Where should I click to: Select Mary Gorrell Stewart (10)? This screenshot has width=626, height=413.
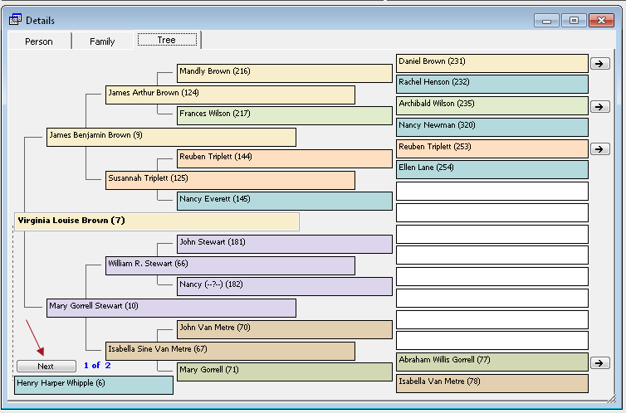point(171,308)
